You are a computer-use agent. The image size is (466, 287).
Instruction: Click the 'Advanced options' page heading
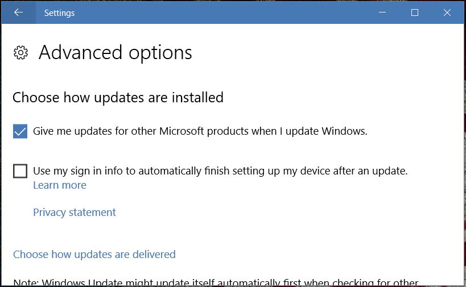click(x=116, y=53)
